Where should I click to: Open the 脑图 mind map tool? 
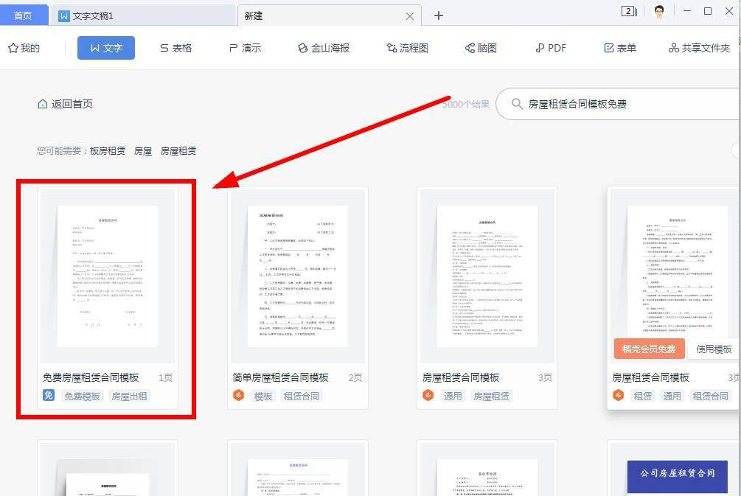(x=481, y=47)
